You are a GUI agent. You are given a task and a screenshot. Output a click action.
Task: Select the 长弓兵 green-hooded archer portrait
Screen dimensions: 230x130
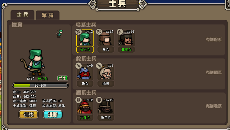(85, 38)
